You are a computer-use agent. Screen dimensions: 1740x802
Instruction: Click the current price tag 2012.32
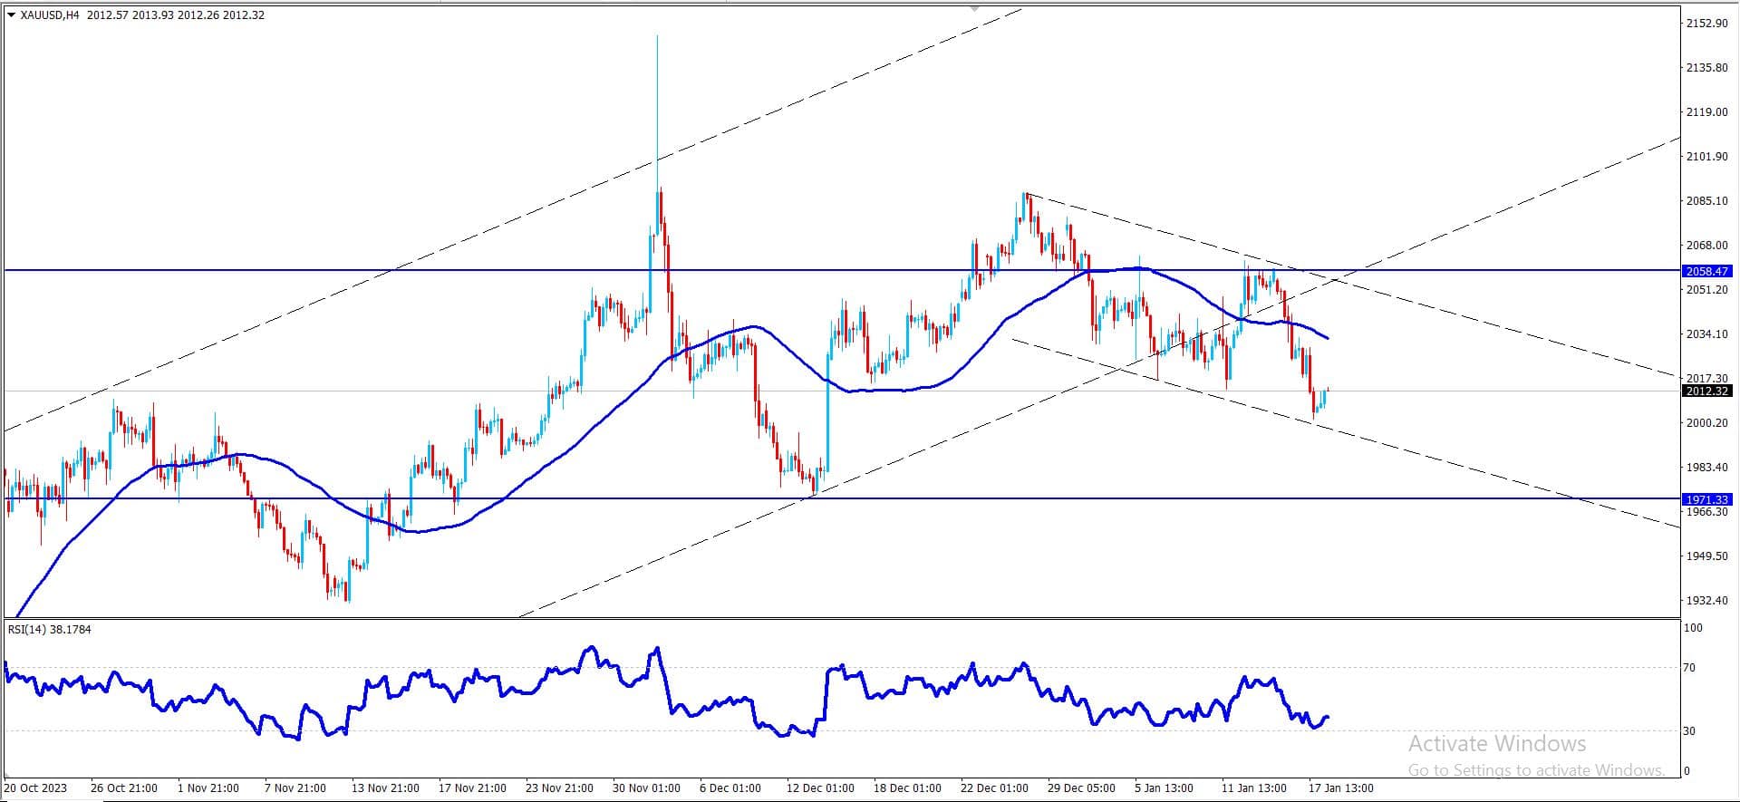1706,391
